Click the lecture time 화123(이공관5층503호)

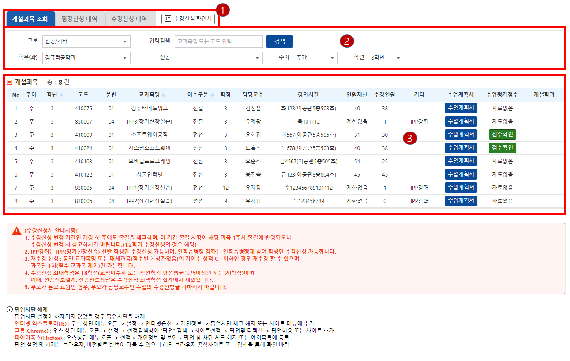pos(308,108)
